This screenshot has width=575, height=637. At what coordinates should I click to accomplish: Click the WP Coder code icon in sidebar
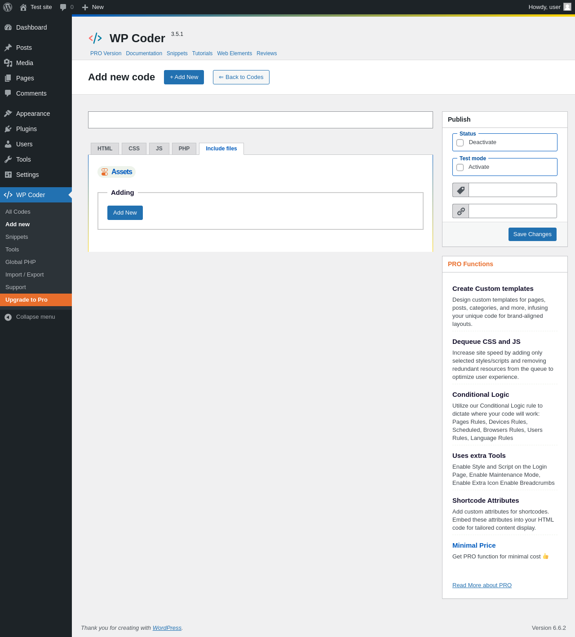8,195
